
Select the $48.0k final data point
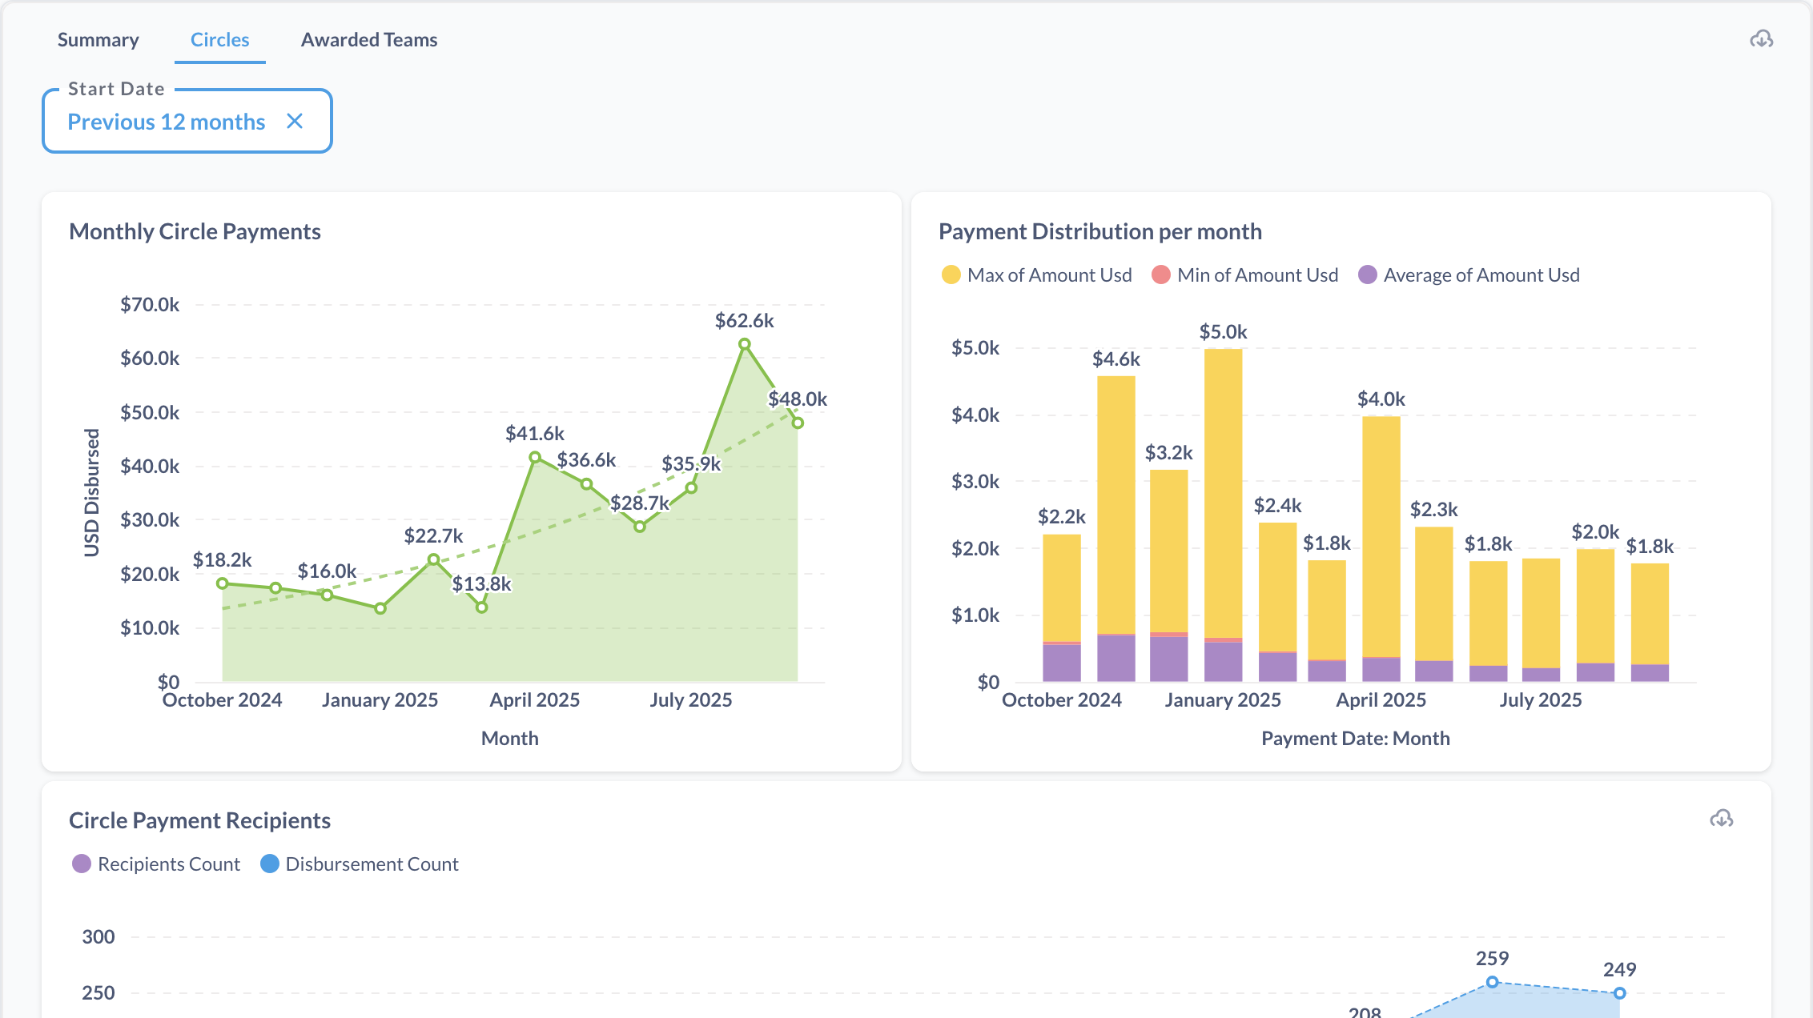(x=798, y=423)
